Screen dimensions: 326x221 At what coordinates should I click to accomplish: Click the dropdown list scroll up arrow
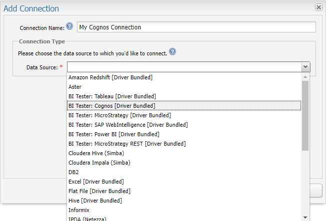(x=305, y=77)
